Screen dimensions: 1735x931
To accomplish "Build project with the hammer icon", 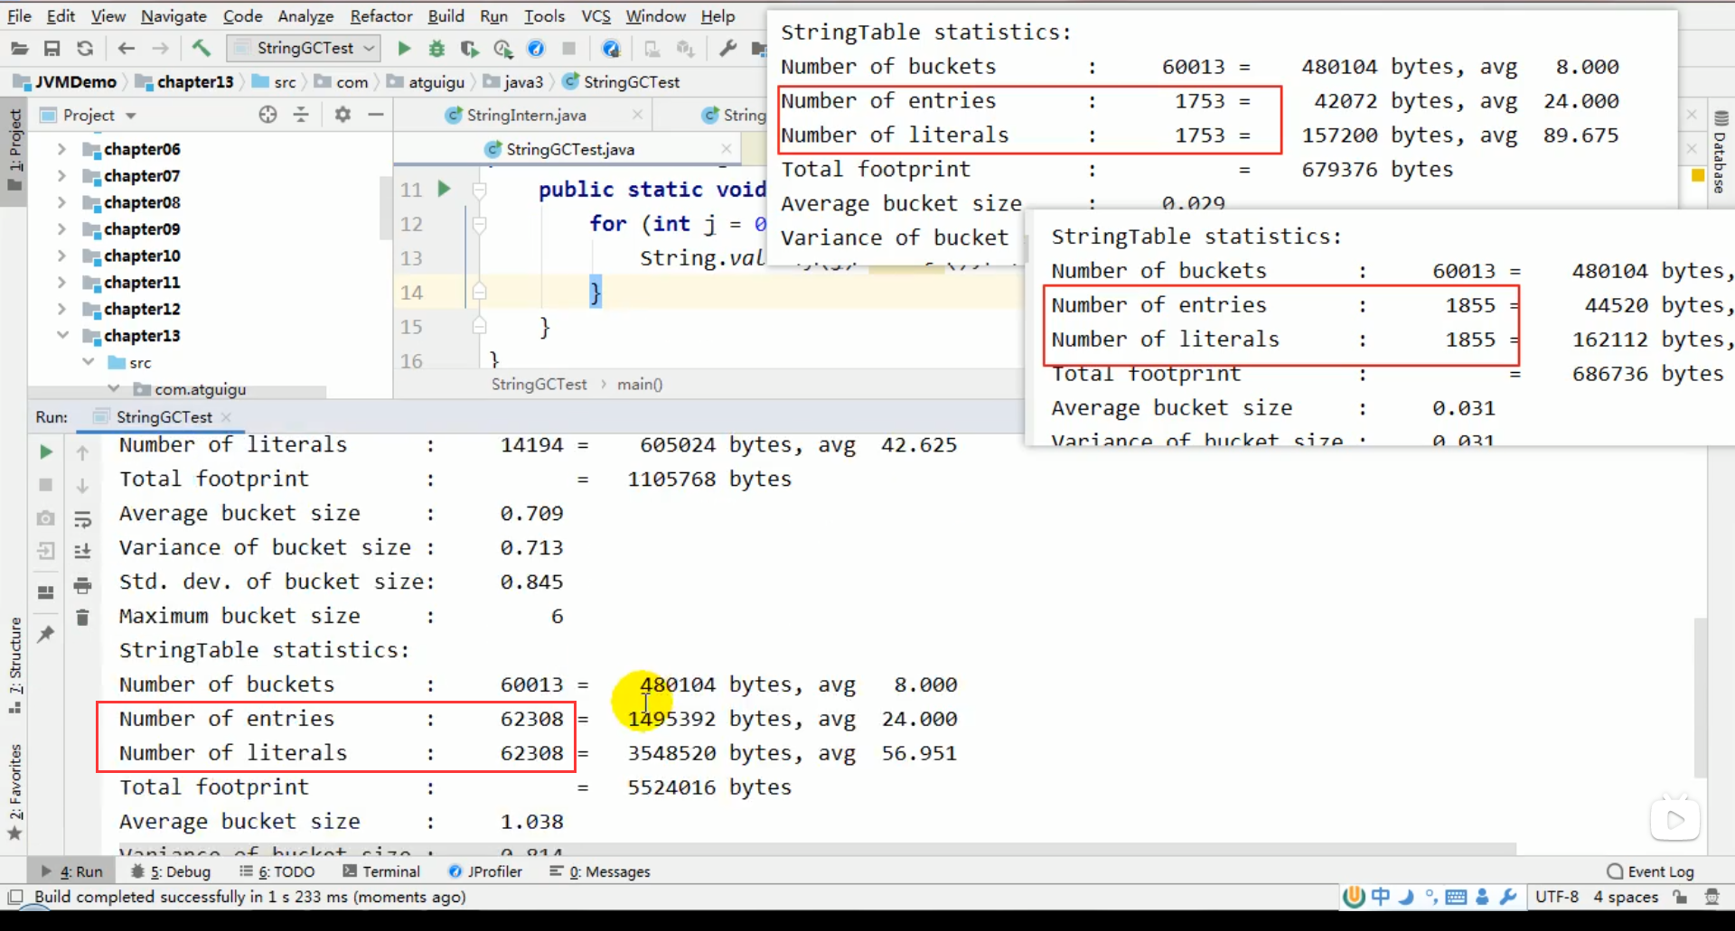I will coord(201,48).
